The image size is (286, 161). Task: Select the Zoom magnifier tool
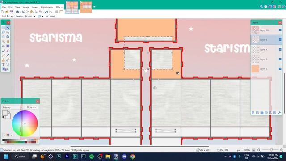pos(8,37)
